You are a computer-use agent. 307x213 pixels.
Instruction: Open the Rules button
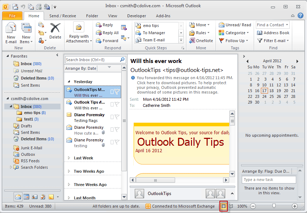pos(199,33)
